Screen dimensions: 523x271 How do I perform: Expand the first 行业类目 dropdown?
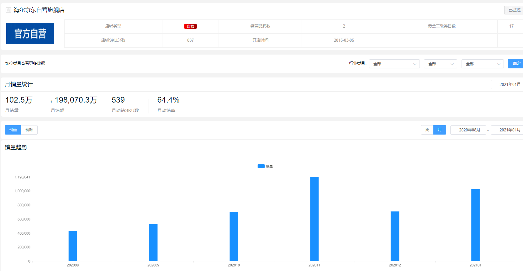(394, 64)
